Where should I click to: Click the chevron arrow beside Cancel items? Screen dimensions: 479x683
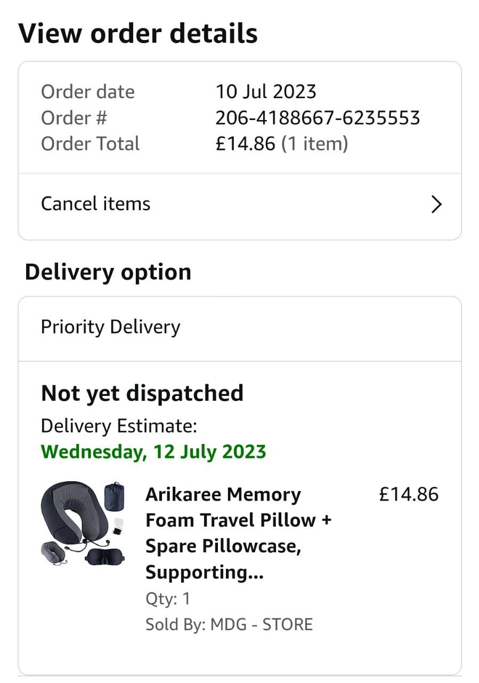pos(436,204)
